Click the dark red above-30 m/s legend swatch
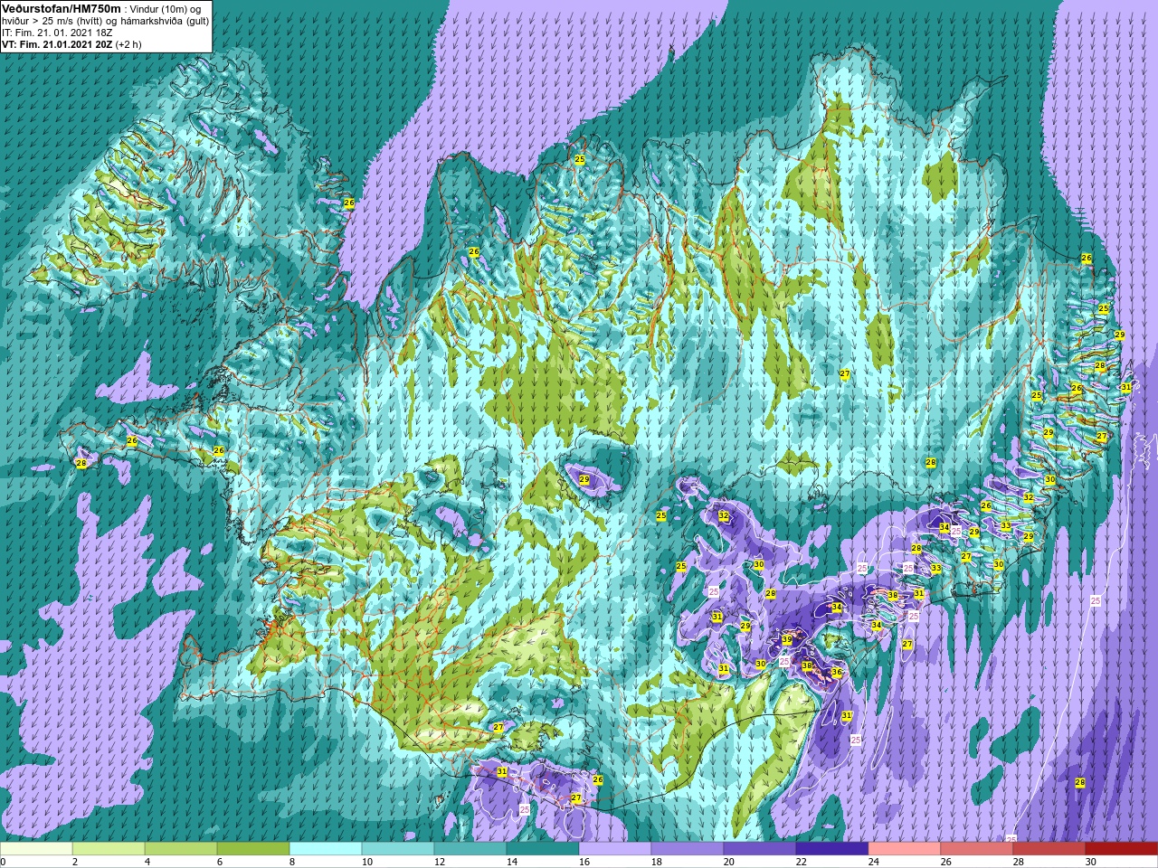 pyautogui.click(x=1121, y=849)
